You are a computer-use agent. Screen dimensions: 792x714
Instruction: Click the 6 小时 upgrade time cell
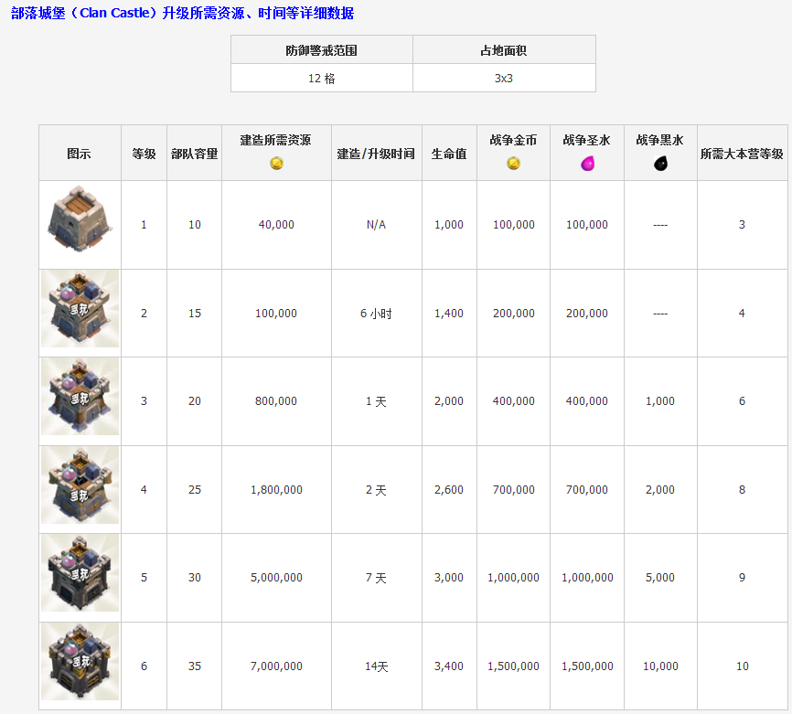pyautogui.click(x=376, y=313)
